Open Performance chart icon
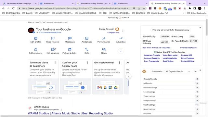 click(104, 38)
